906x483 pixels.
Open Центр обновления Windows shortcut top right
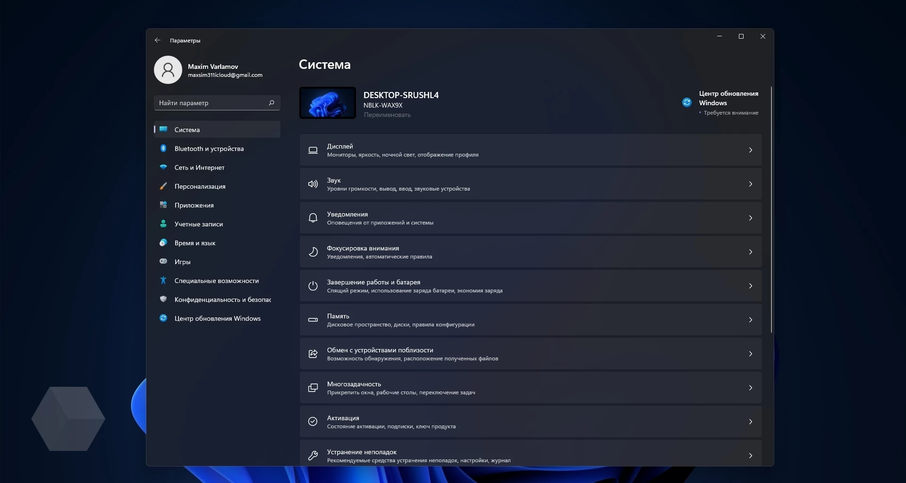pyautogui.click(x=720, y=102)
